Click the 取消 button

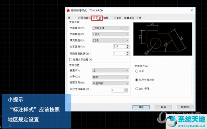(163, 107)
